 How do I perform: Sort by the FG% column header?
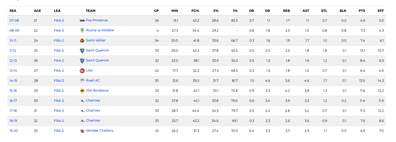pos(195,11)
